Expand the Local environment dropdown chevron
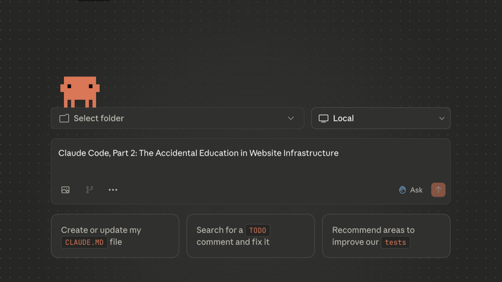Image resolution: width=502 pixels, height=282 pixels. [x=442, y=119]
